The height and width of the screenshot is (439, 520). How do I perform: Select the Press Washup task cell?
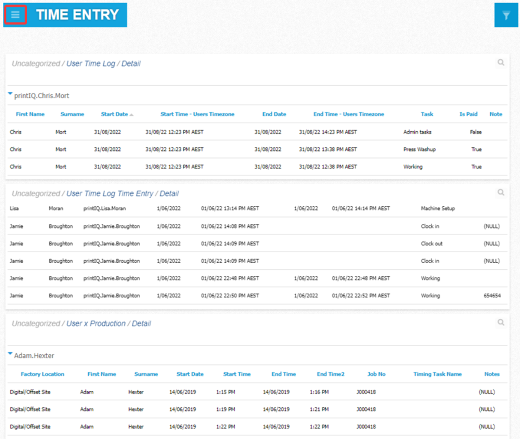click(419, 149)
